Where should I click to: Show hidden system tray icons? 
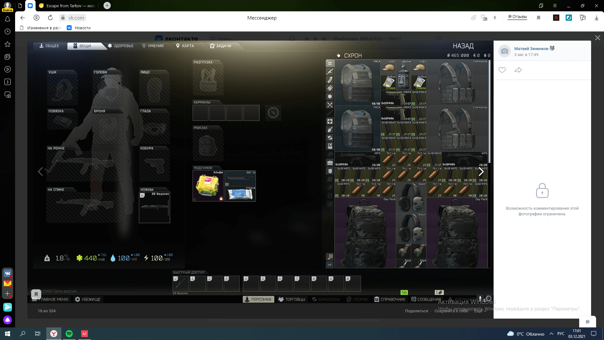pyautogui.click(x=551, y=334)
